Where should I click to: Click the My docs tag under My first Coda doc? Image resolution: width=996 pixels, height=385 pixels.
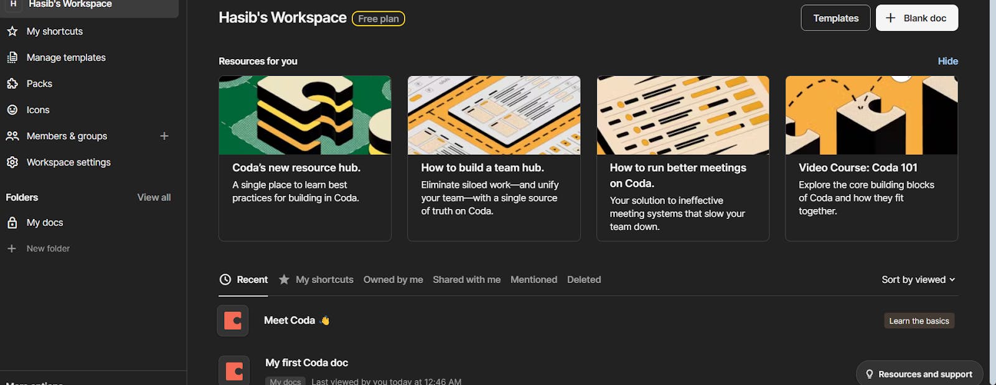285,381
